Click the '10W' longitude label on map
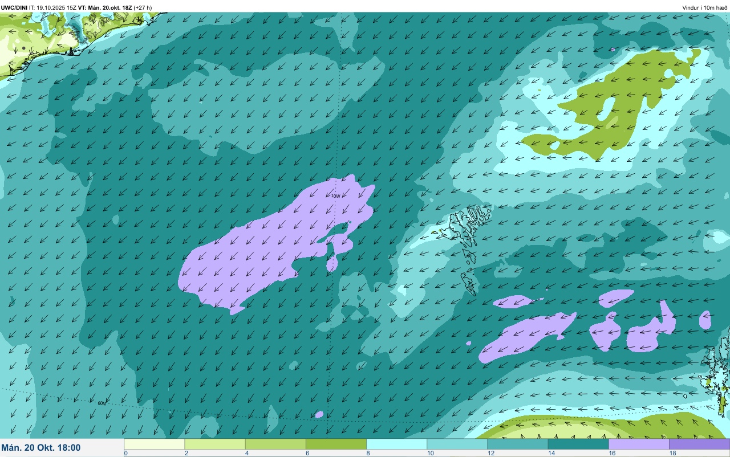 point(335,196)
